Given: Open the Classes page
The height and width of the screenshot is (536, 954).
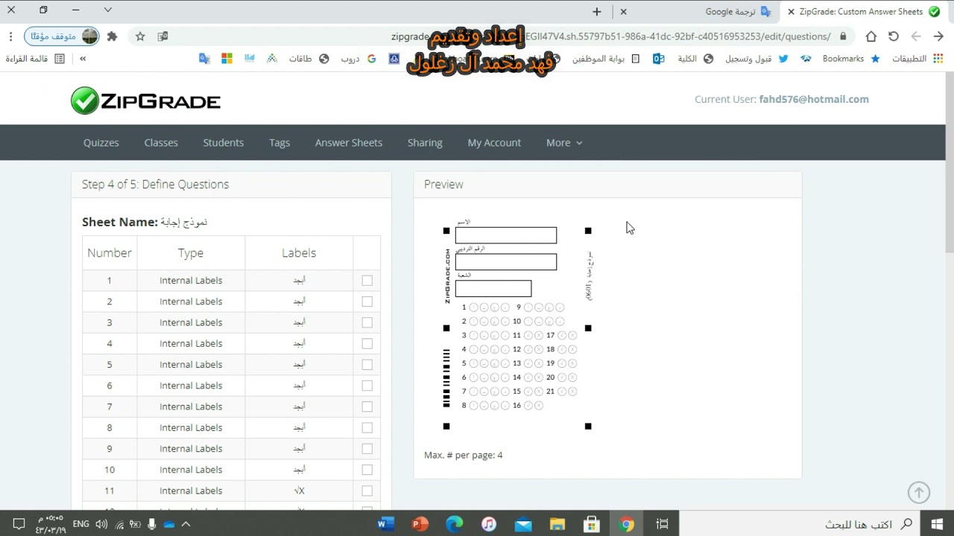Looking at the screenshot, I should [x=161, y=142].
